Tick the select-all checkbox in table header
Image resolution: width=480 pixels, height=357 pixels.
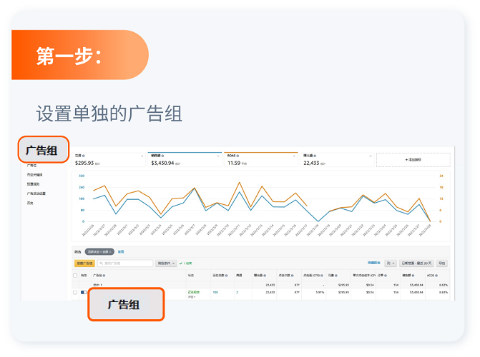coord(75,276)
